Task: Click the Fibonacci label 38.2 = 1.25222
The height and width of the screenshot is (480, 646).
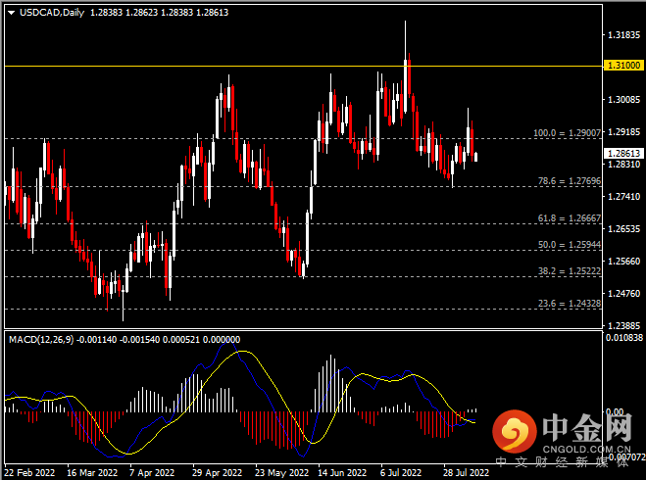Action: pos(570,271)
